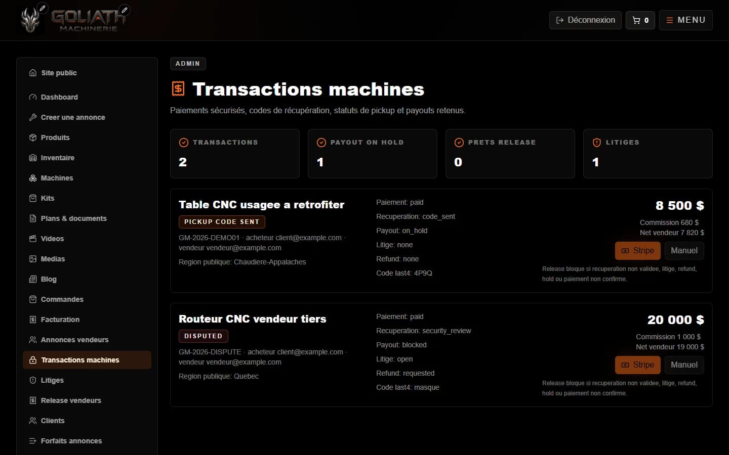The height and width of the screenshot is (455, 729).
Task: Click the receipt icon beside Release vendeurs
Action: click(x=33, y=400)
